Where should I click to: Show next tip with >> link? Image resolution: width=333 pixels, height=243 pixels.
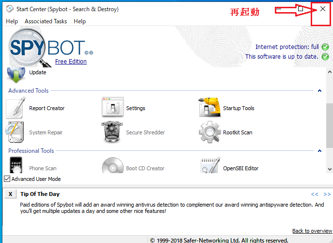tap(327, 194)
